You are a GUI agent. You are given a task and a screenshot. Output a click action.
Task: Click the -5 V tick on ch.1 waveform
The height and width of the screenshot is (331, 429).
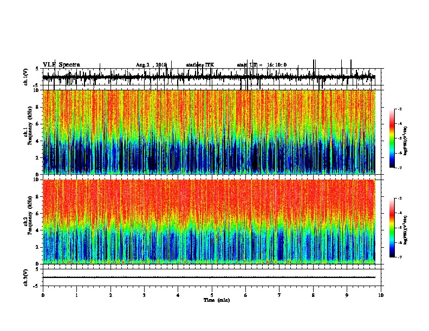pyautogui.click(x=36, y=85)
